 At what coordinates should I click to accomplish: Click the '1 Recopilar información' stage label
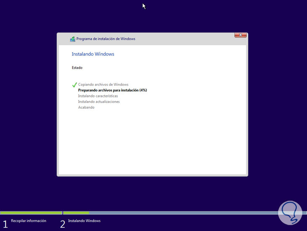point(25,223)
